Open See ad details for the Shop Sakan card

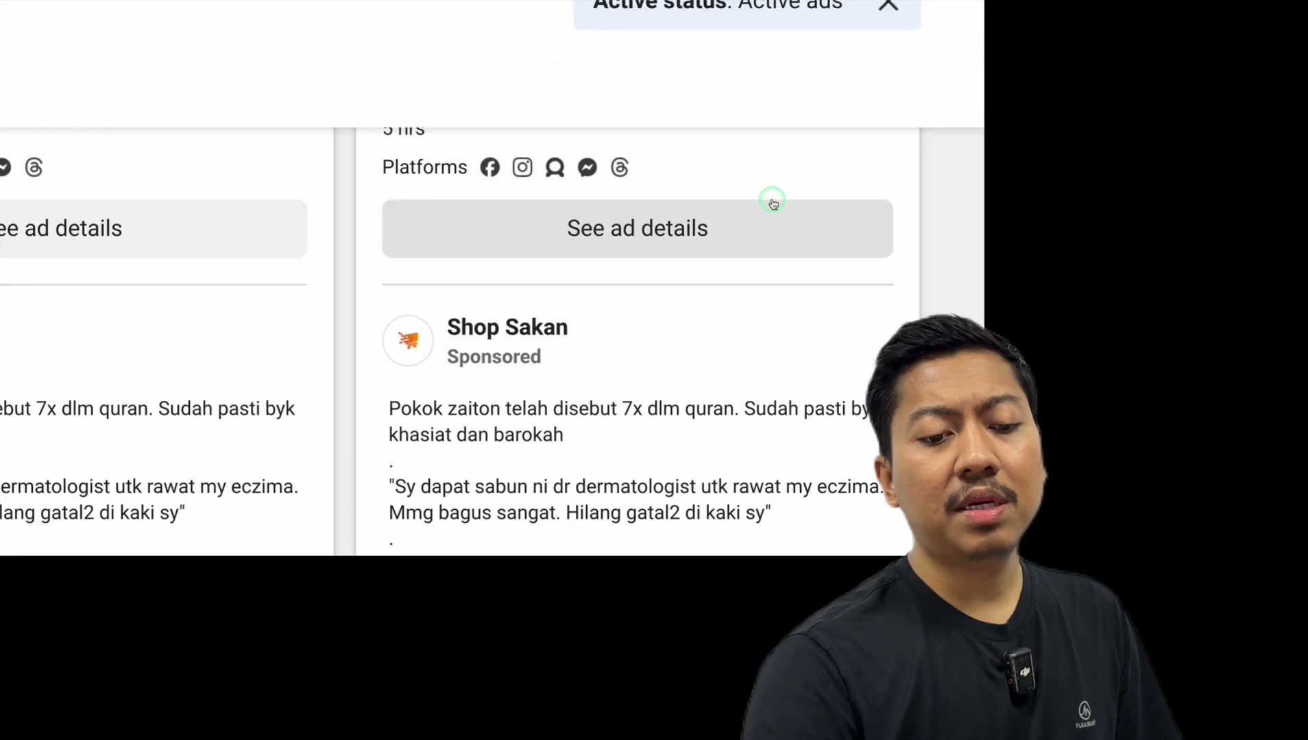(x=638, y=229)
